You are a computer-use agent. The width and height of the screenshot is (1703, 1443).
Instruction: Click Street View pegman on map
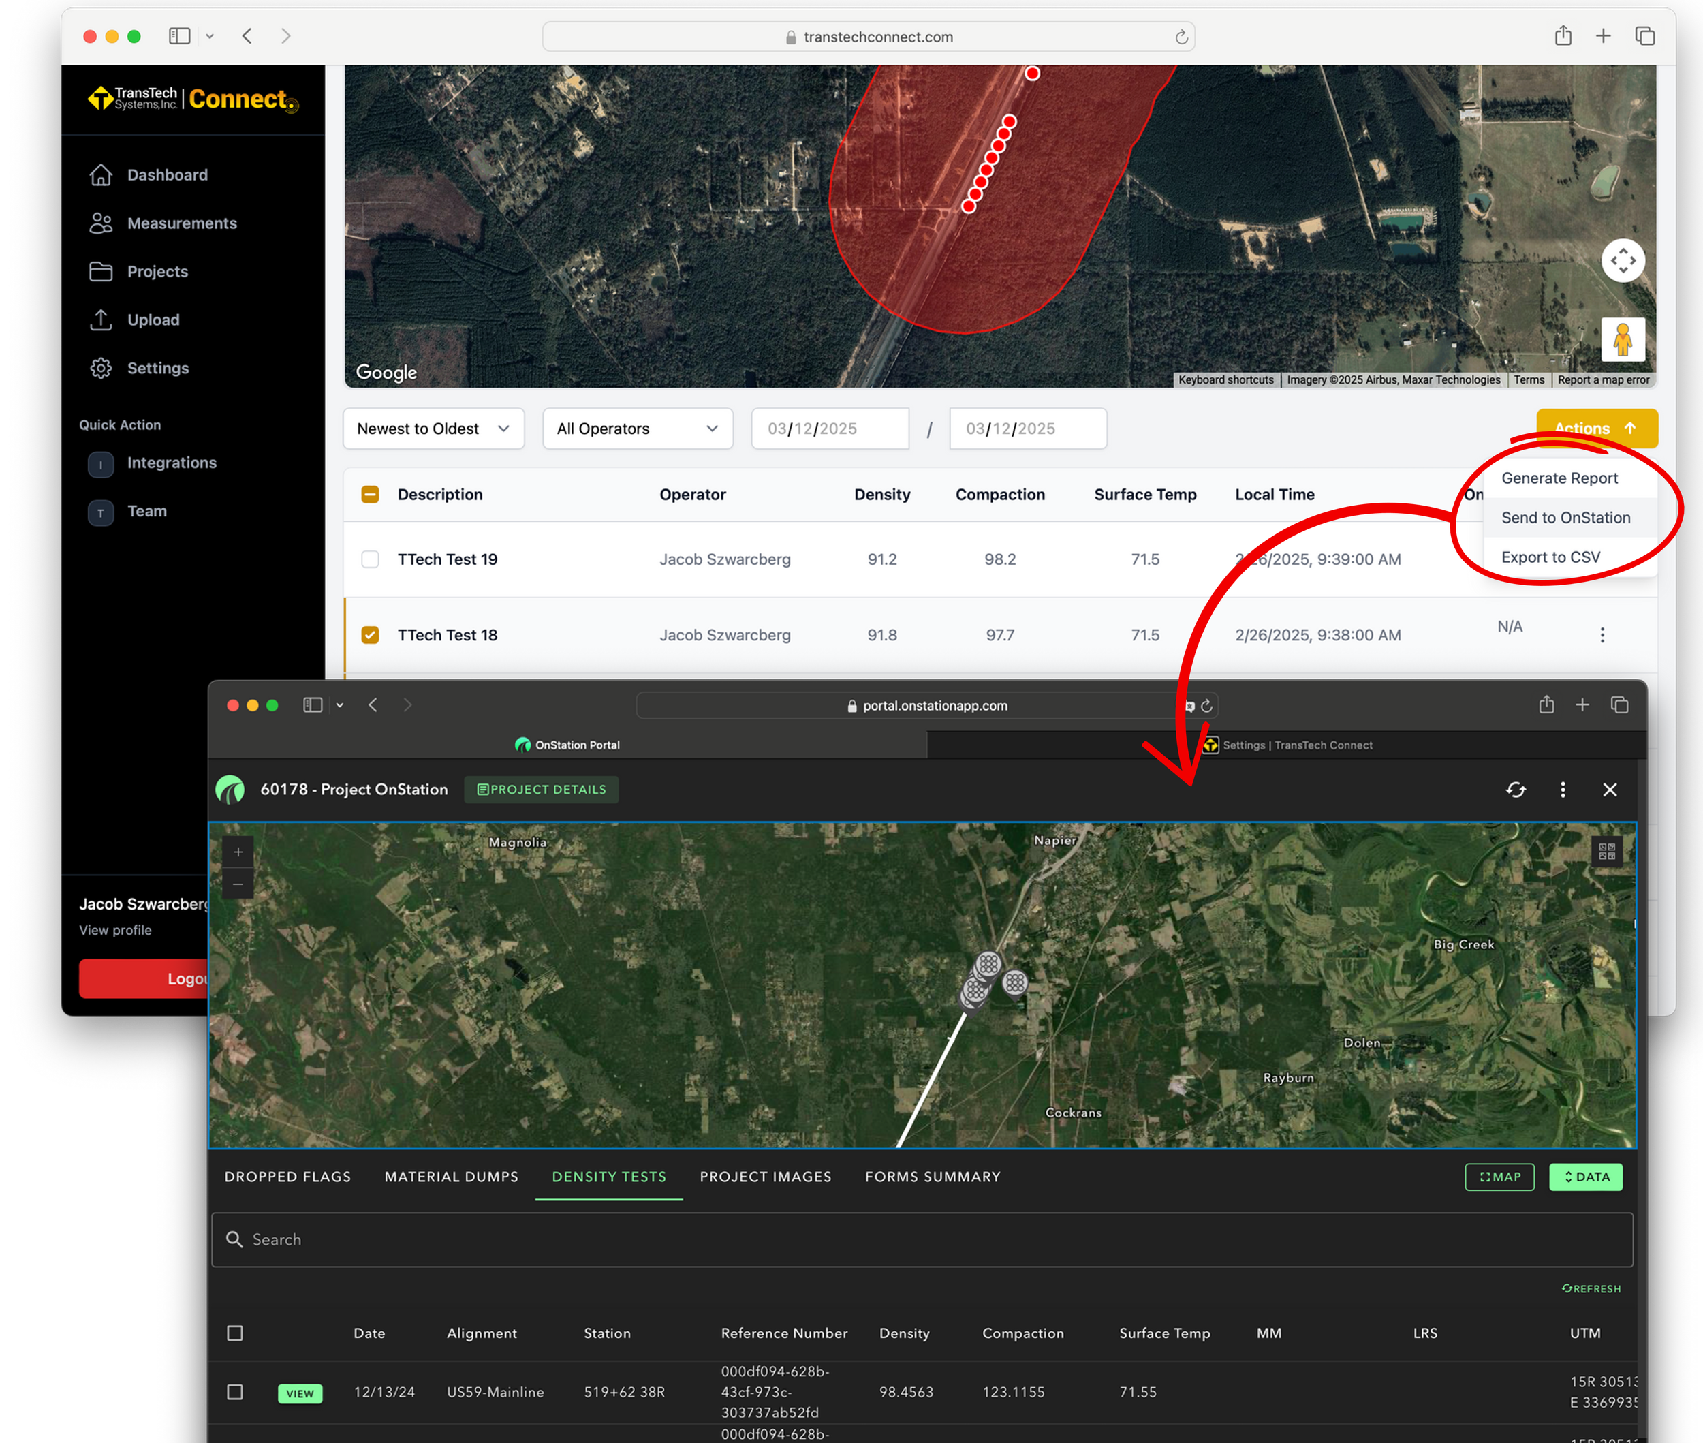point(1623,339)
